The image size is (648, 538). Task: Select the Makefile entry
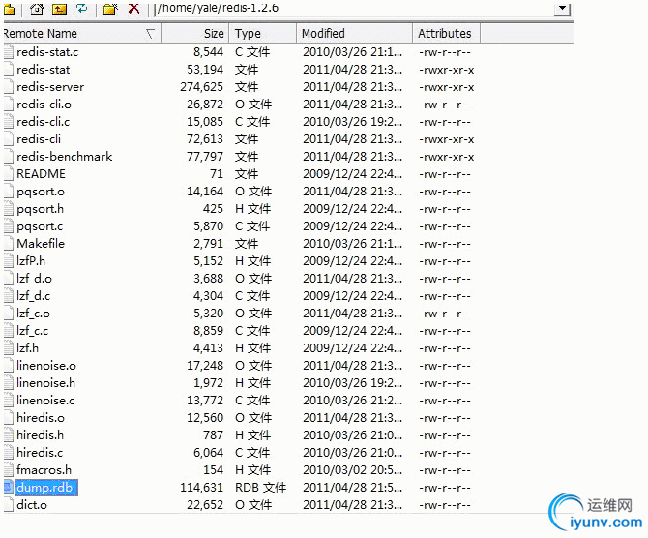(41, 244)
